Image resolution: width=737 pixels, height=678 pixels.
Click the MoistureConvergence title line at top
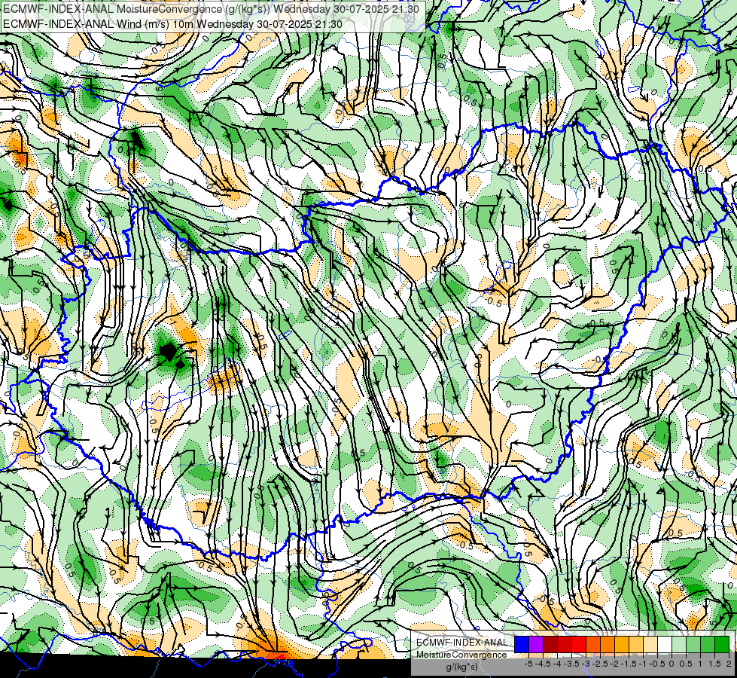[211, 9]
